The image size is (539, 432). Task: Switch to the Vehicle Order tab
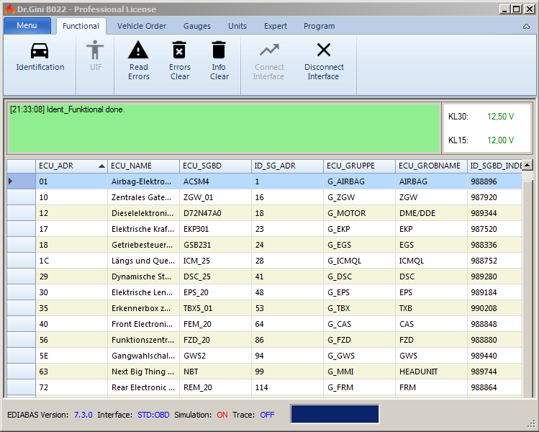pyautogui.click(x=142, y=27)
